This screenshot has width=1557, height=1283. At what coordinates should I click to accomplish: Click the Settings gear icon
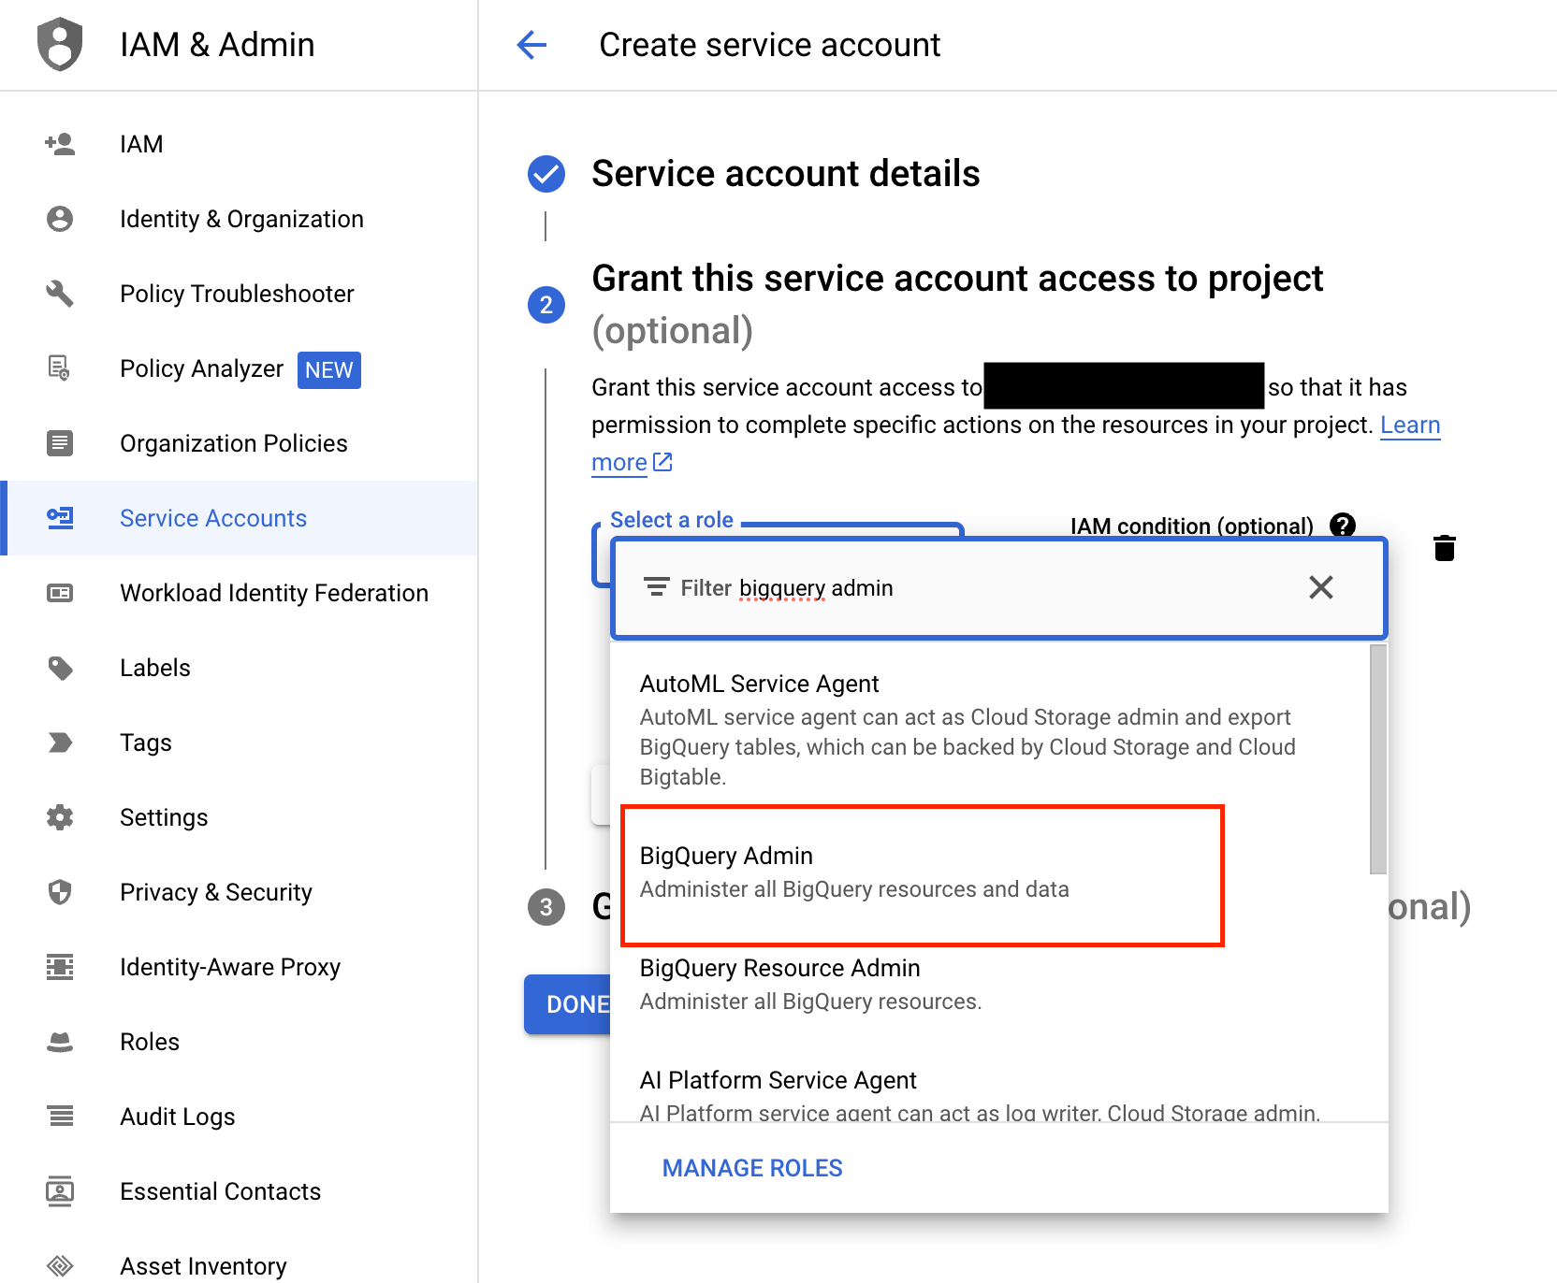(x=60, y=817)
